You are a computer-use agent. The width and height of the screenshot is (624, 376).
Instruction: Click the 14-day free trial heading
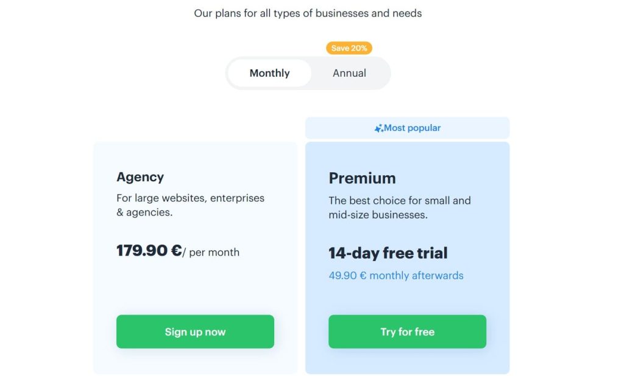[x=388, y=253]
